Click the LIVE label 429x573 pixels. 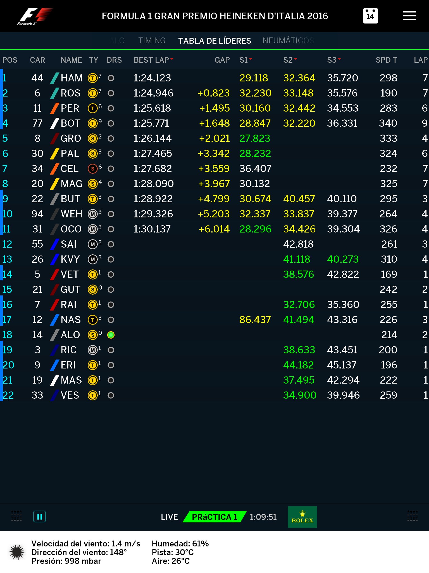(x=169, y=517)
